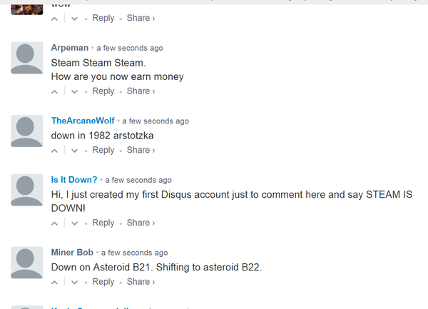Reply to Arpeman's comment

click(103, 91)
